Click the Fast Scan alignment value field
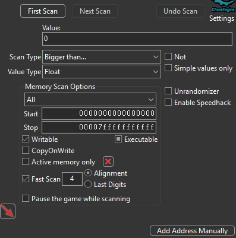This screenshot has height=238, width=236. (72, 179)
